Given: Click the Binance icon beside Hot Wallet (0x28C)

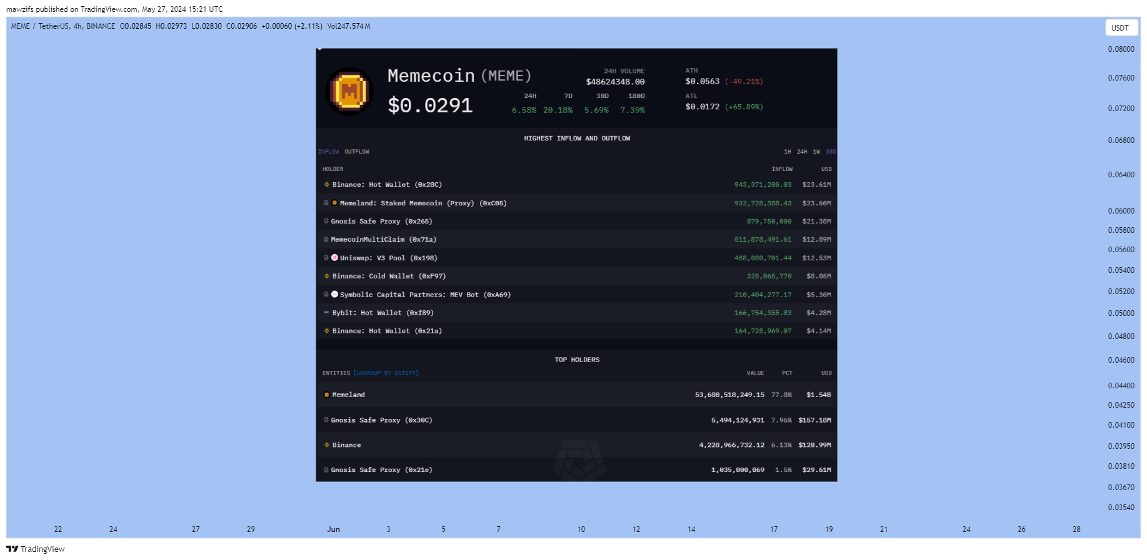Looking at the screenshot, I should 326,185.
